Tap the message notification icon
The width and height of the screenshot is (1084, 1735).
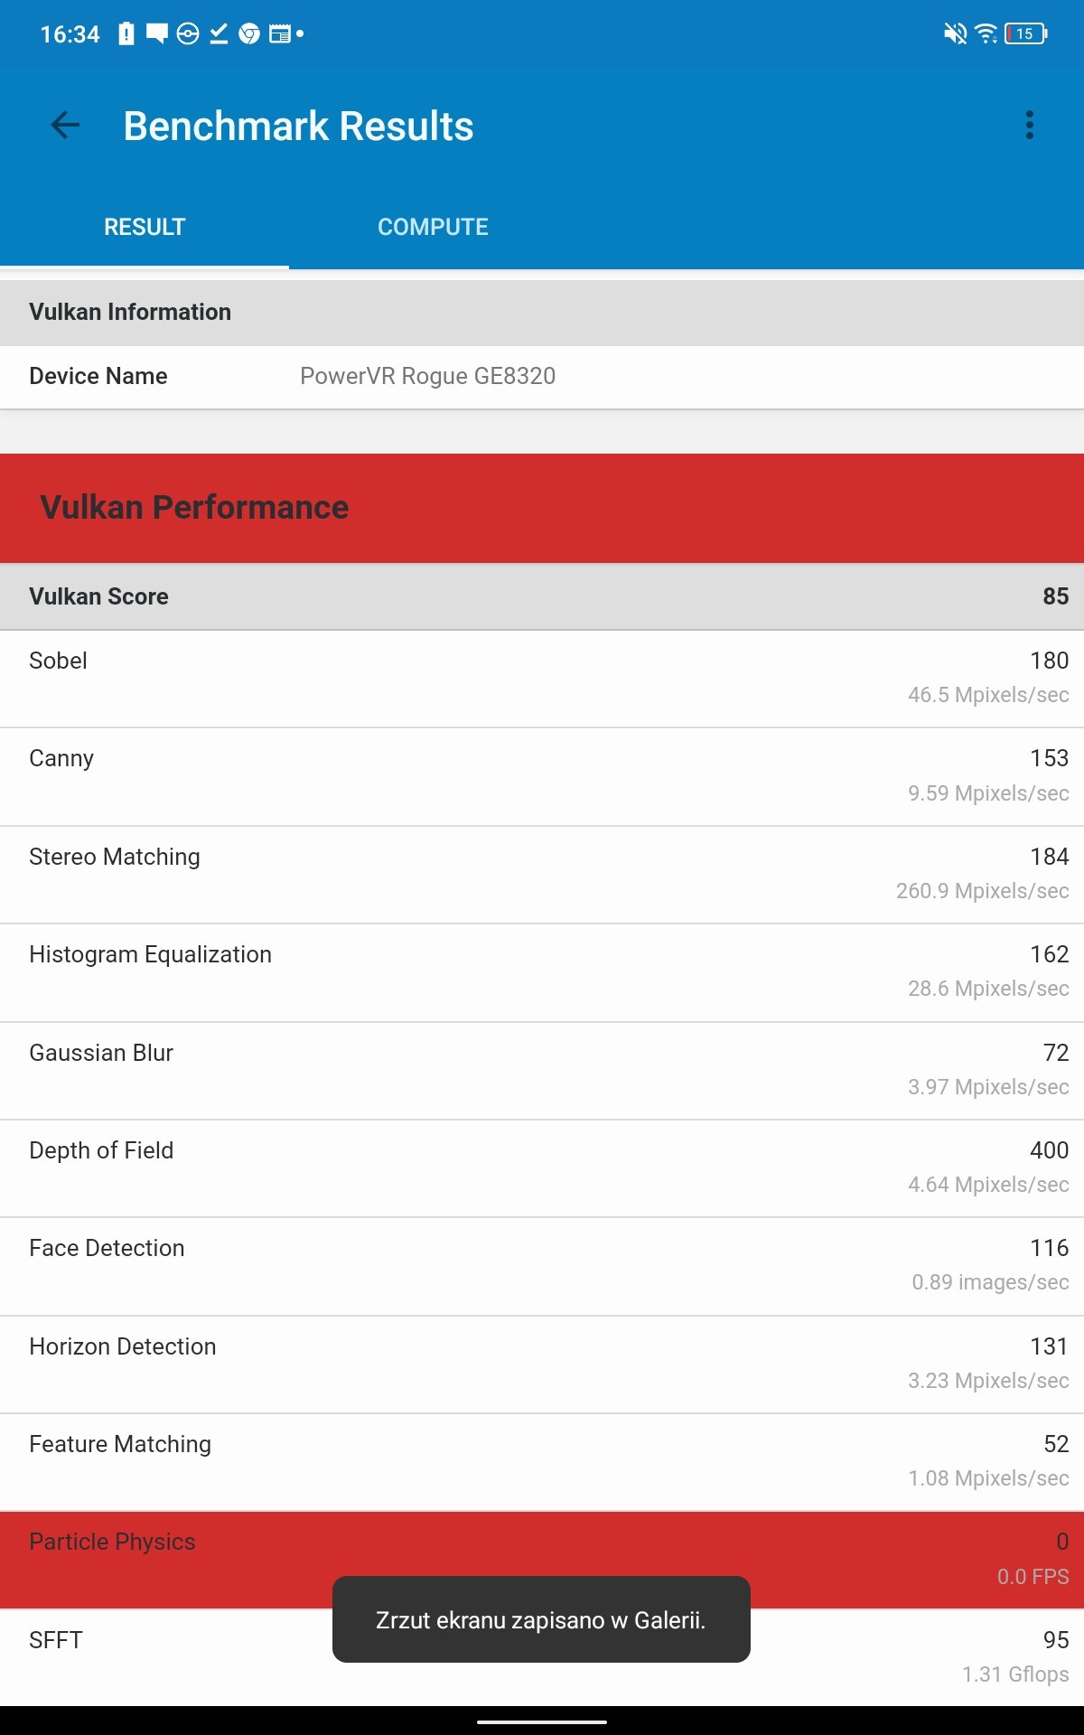[x=157, y=34]
